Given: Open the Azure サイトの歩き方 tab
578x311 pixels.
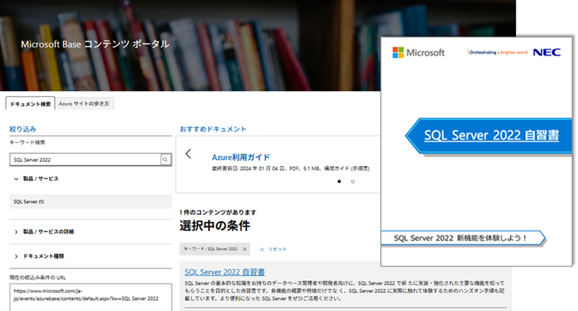Looking at the screenshot, I should tap(84, 104).
